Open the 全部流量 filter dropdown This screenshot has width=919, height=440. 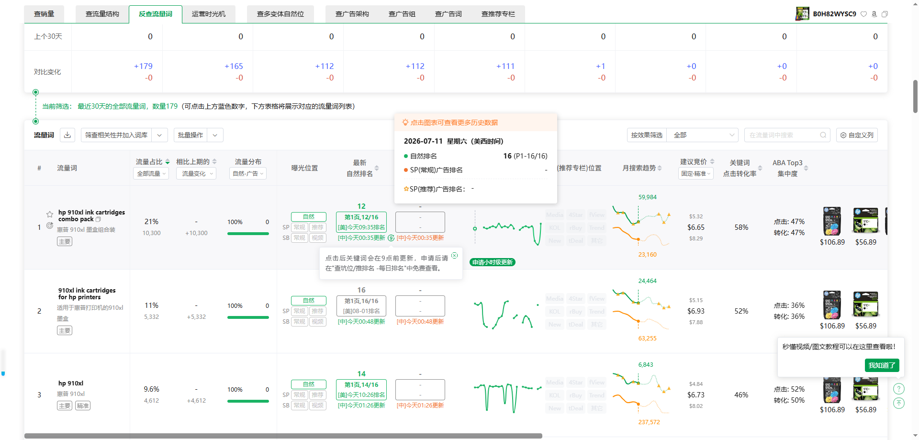coord(151,173)
